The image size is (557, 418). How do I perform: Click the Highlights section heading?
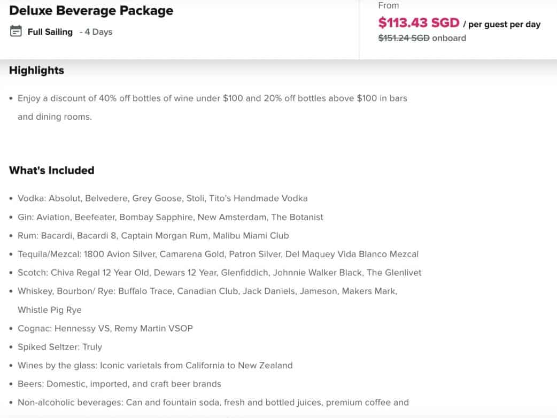click(x=36, y=71)
